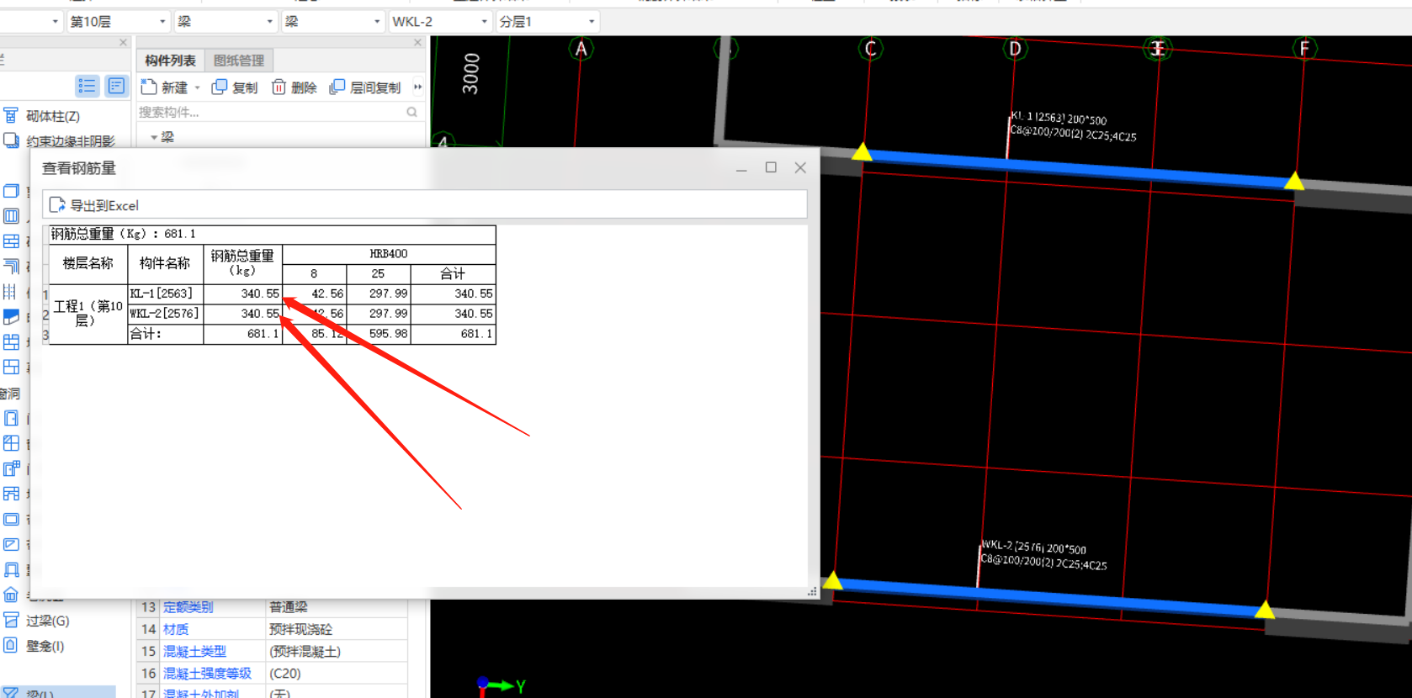1412x698 pixels.
Task: Open the 第10层 floor dropdown
Action: (x=162, y=21)
